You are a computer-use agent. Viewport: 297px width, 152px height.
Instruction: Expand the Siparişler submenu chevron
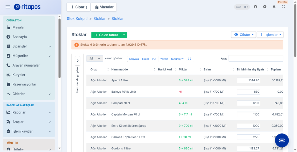(50, 47)
